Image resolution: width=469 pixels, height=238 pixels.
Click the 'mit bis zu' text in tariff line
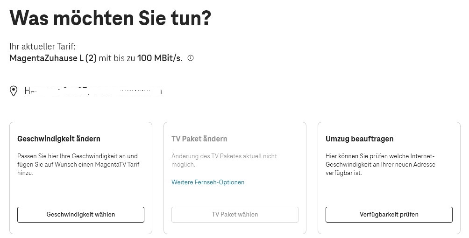pos(117,58)
